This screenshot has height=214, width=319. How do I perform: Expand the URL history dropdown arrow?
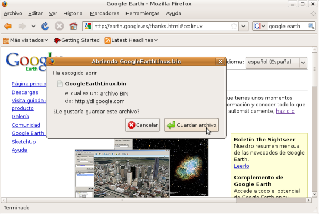tap(243, 26)
